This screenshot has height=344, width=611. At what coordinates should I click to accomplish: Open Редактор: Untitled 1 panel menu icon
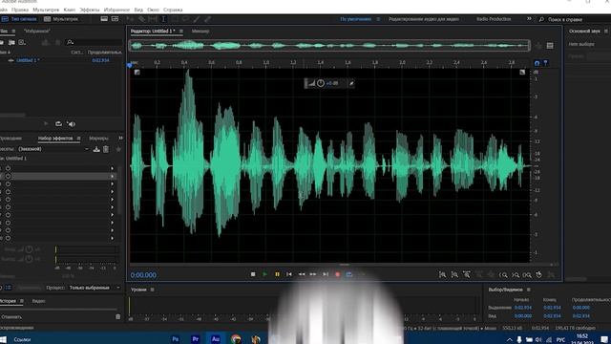coord(181,32)
